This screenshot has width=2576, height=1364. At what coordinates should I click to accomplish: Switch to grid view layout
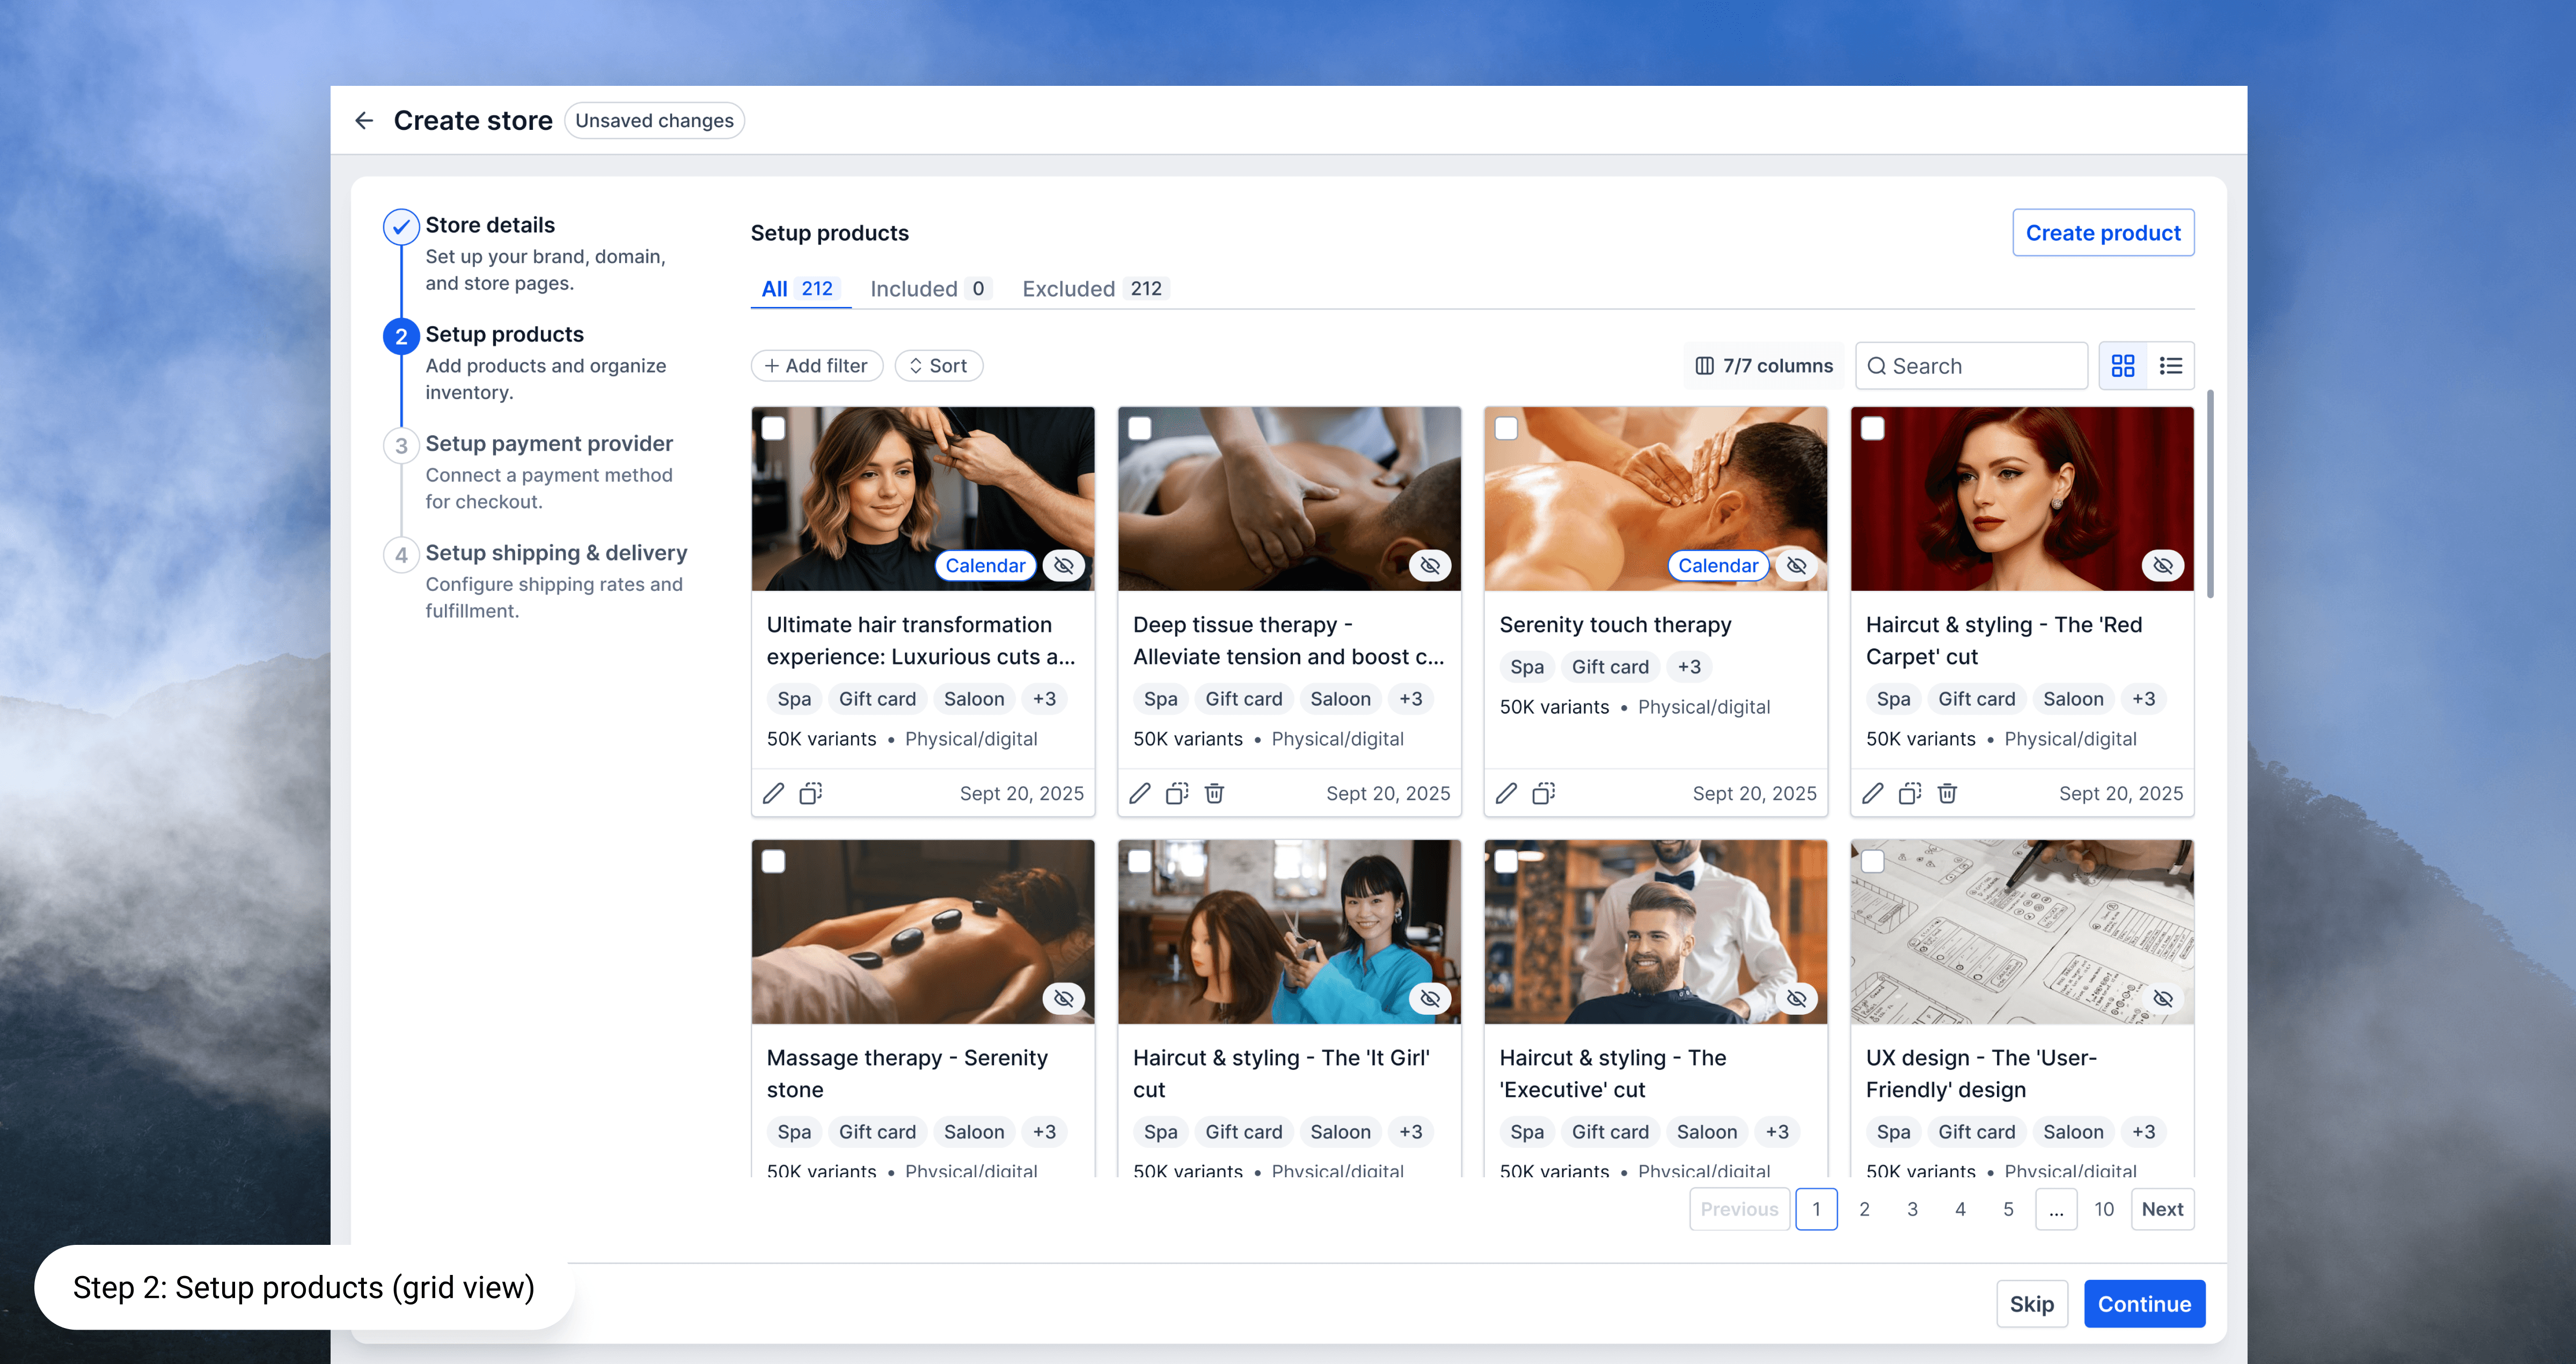(x=2122, y=366)
